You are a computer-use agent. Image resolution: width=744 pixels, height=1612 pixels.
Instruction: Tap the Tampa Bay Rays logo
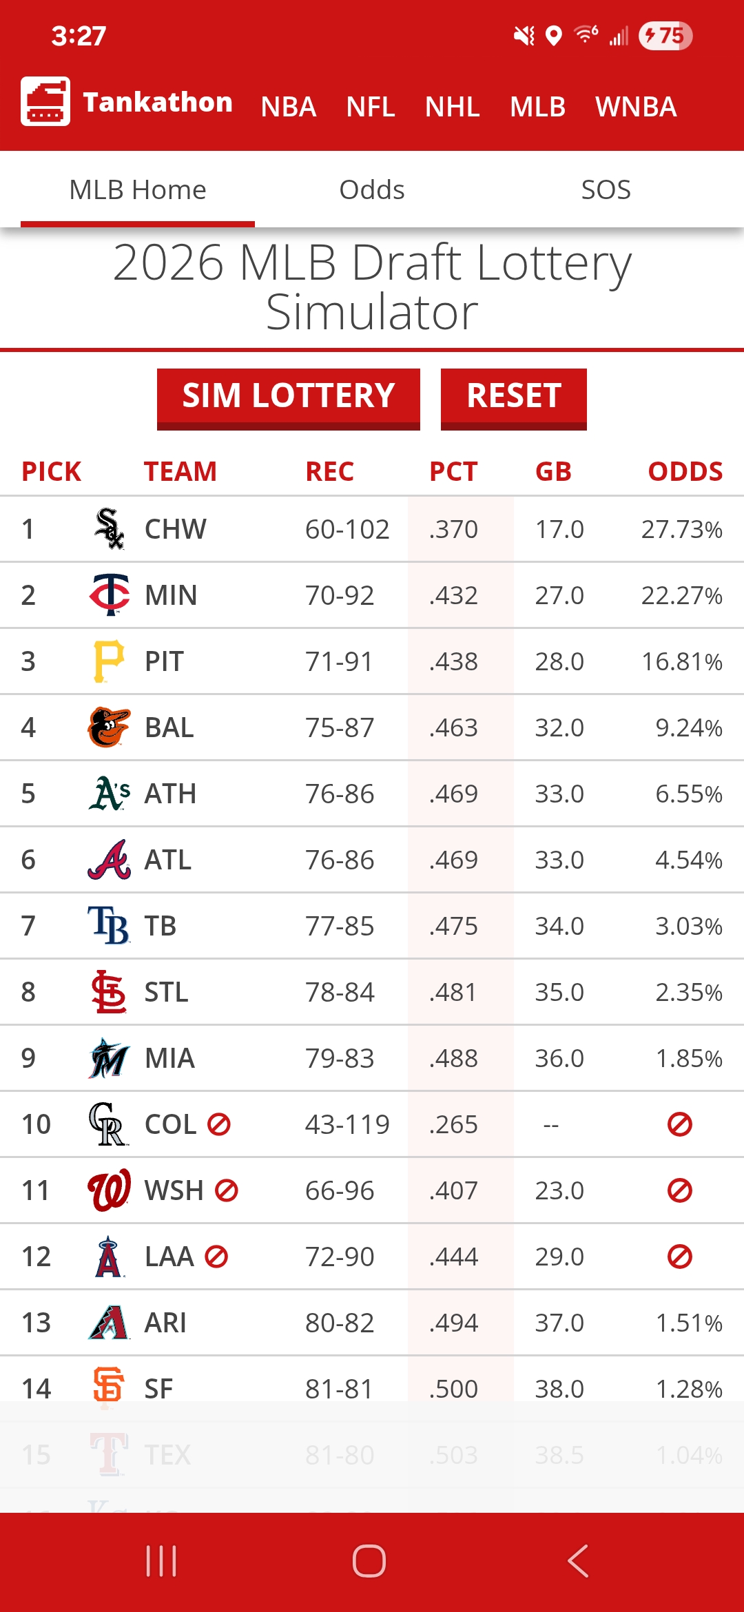pyautogui.click(x=109, y=925)
